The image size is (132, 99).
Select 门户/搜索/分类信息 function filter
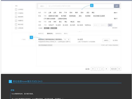click(49, 19)
